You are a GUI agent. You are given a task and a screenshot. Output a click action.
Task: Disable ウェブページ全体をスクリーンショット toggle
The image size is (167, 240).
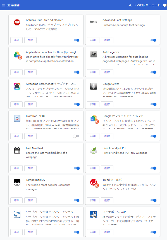tap(77, 232)
